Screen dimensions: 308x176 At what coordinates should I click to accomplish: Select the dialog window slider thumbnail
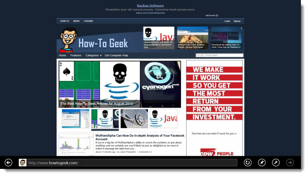click(x=76, y=118)
